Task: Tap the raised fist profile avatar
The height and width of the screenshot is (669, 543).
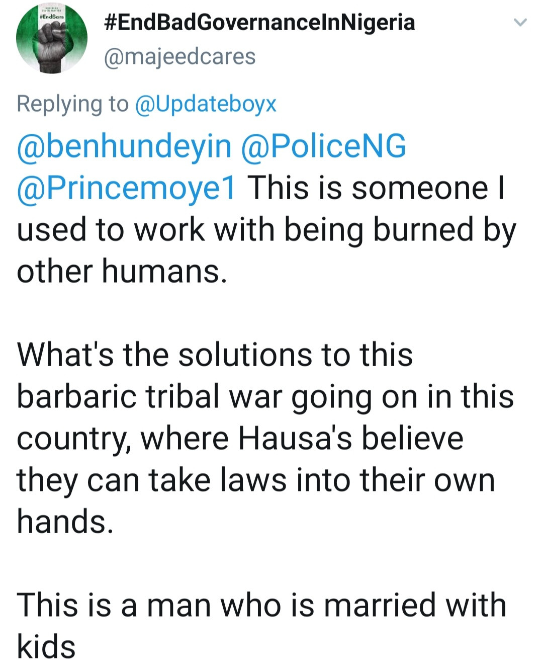Action: [52, 40]
